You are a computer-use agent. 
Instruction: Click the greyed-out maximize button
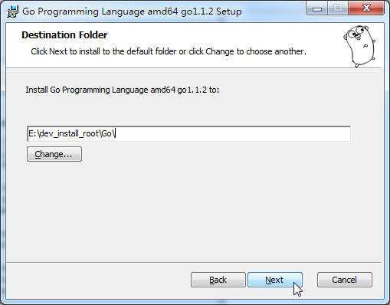pos(338,8)
